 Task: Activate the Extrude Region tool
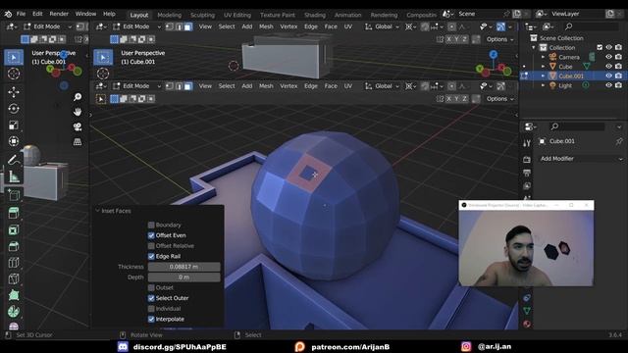click(x=14, y=213)
